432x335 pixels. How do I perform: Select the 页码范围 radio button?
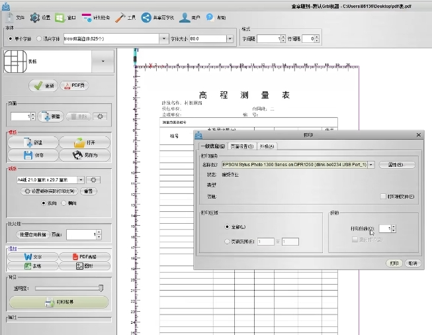pyautogui.click(x=228, y=242)
